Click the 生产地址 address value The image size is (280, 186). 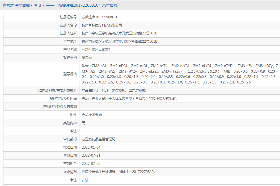pyautogui.click(x=119, y=41)
